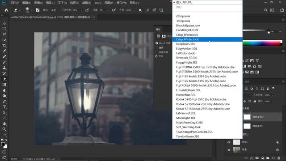Image resolution: width=286 pixels, height=161 pixels.
Task: Open the 滤镜 (Filter) menu
Action: 86,3
